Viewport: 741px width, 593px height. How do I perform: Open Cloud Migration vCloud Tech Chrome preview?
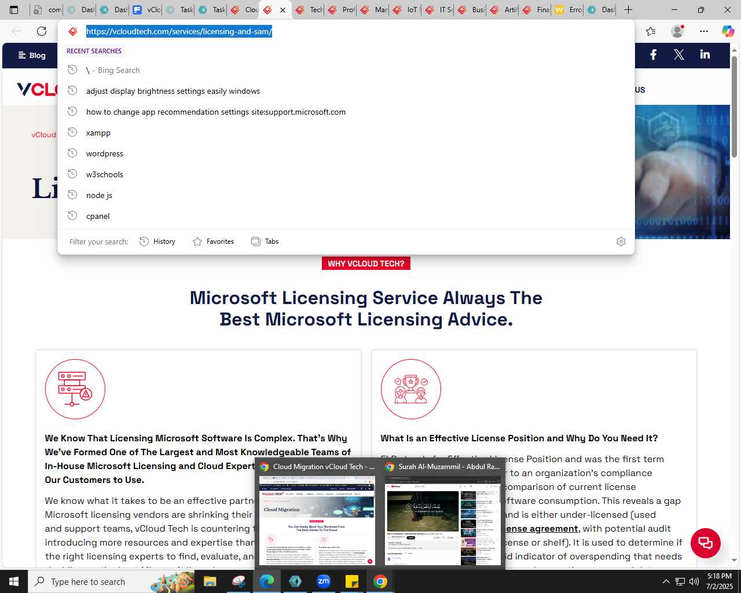(x=317, y=513)
